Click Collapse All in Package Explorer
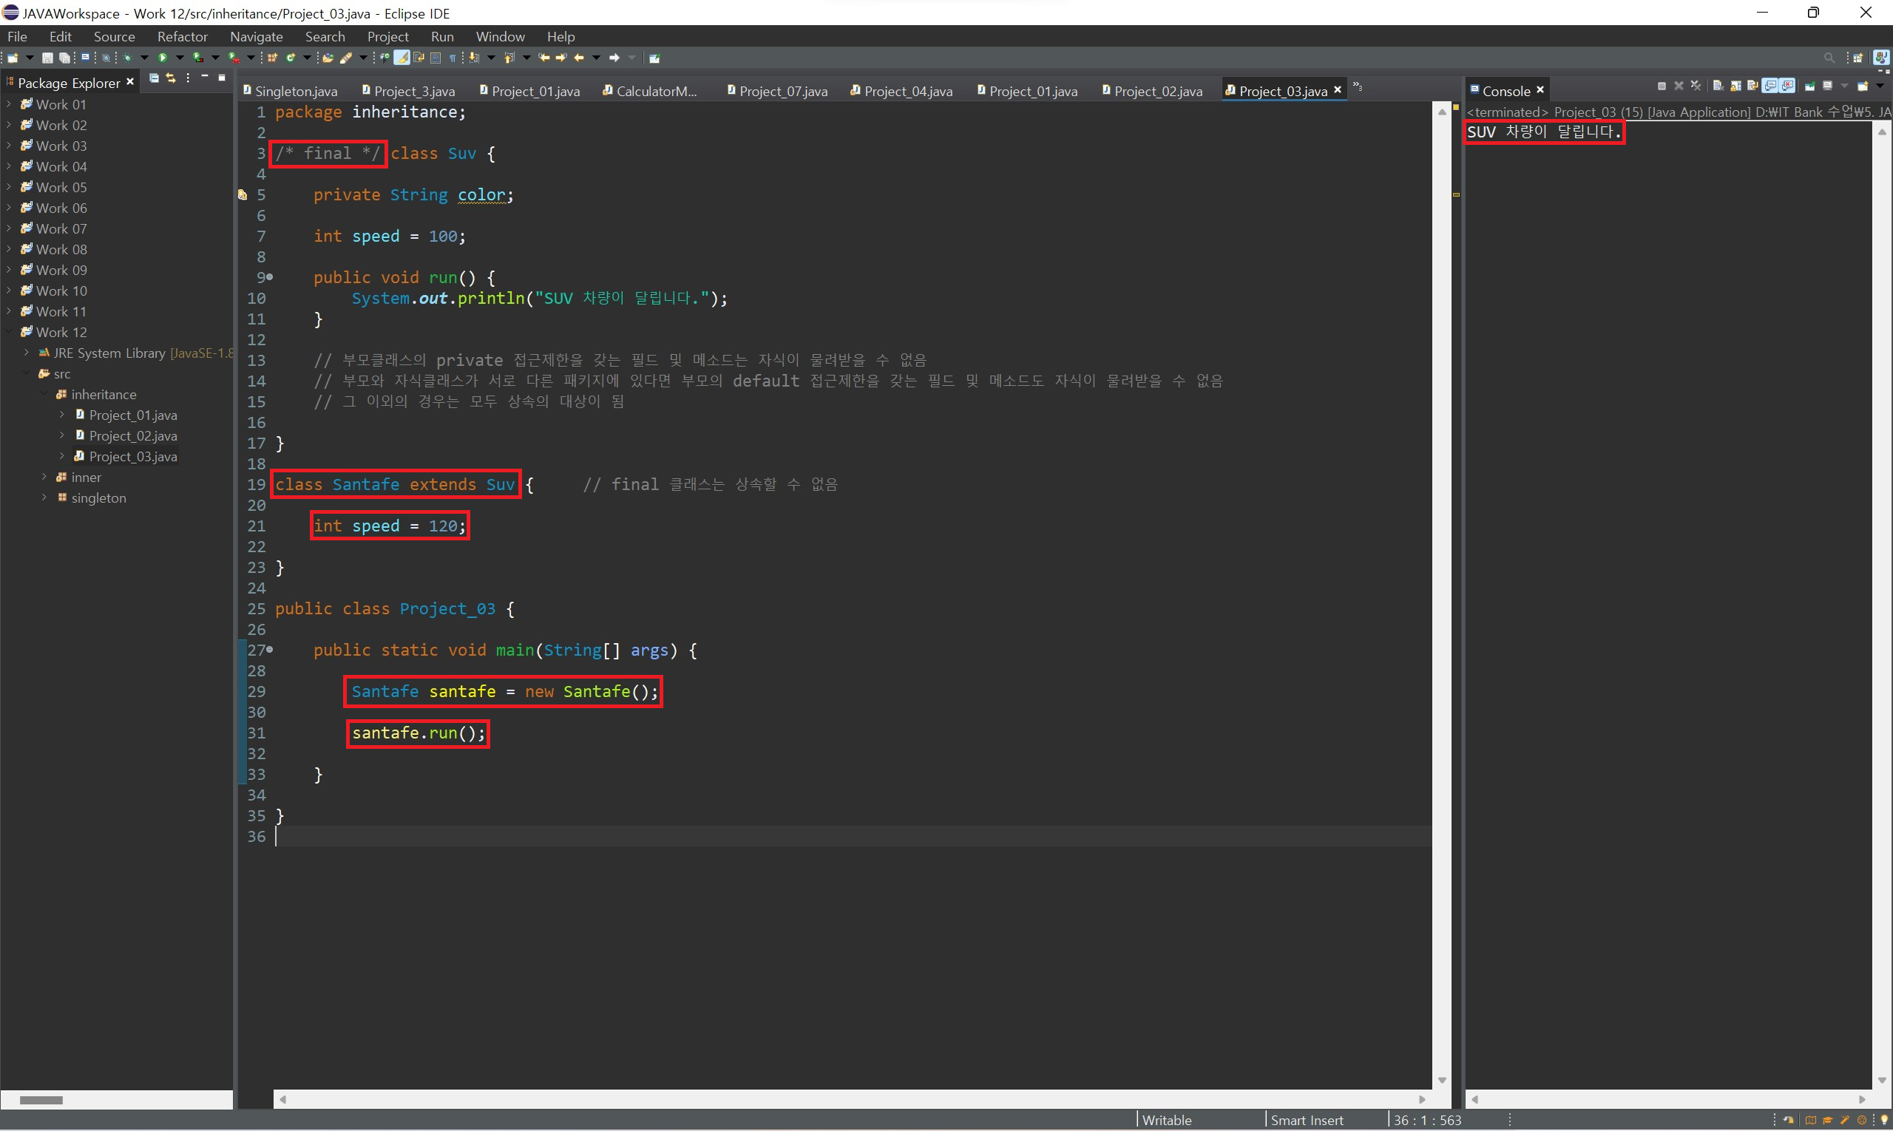Image resolution: width=1893 pixels, height=1131 pixels. (x=154, y=78)
